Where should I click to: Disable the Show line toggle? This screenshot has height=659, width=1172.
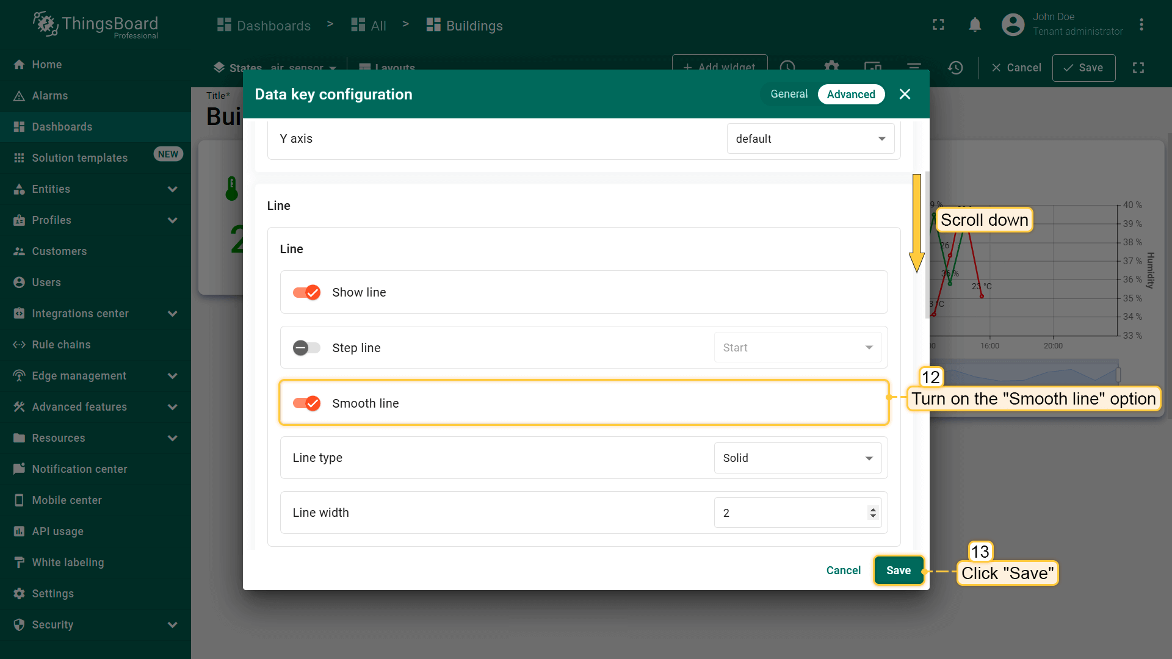pyautogui.click(x=306, y=292)
